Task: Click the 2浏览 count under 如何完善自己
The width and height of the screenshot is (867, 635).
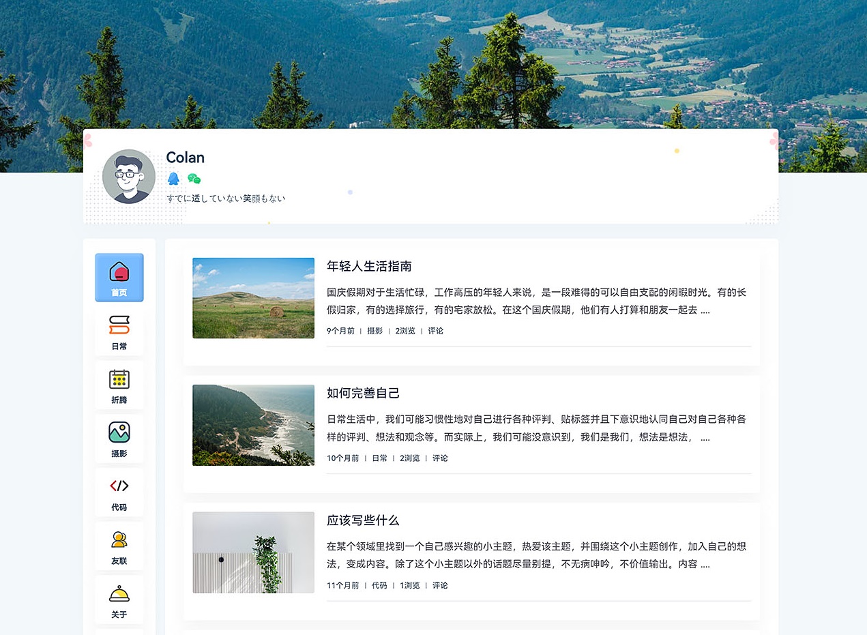Action: click(410, 458)
